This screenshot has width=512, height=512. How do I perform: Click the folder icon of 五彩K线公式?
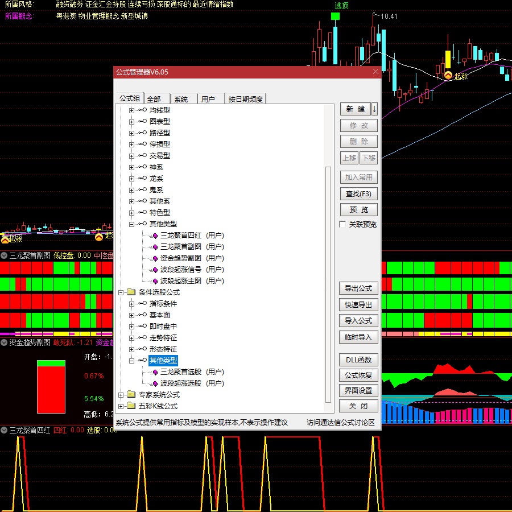pos(131,406)
